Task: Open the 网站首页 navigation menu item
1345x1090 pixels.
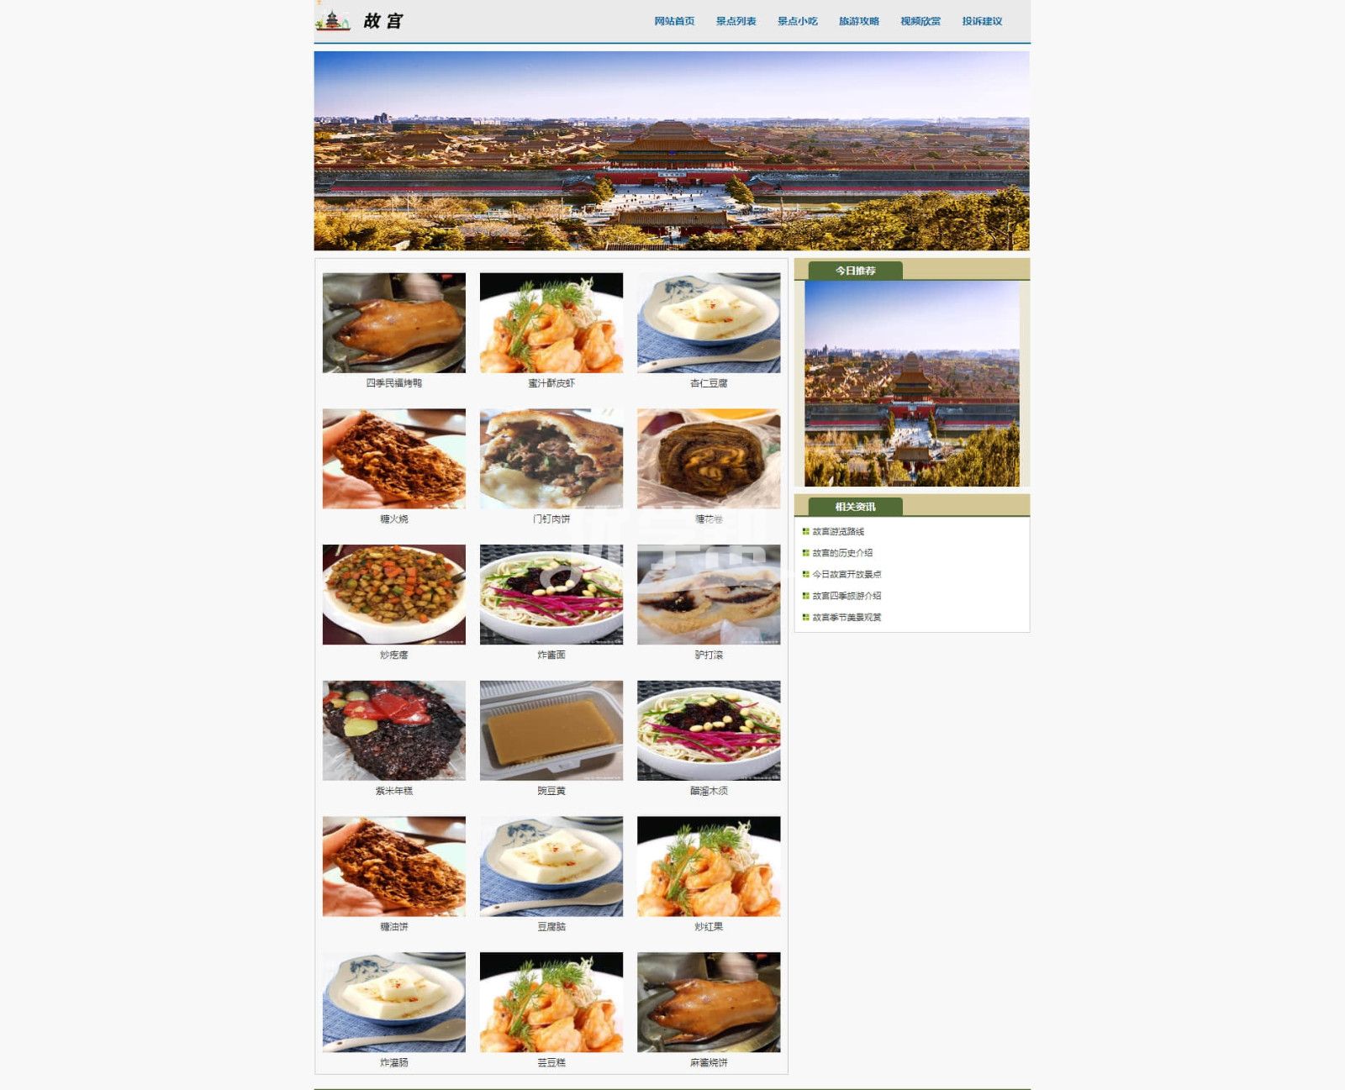Action: pyautogui.click(x=674, y=21)
